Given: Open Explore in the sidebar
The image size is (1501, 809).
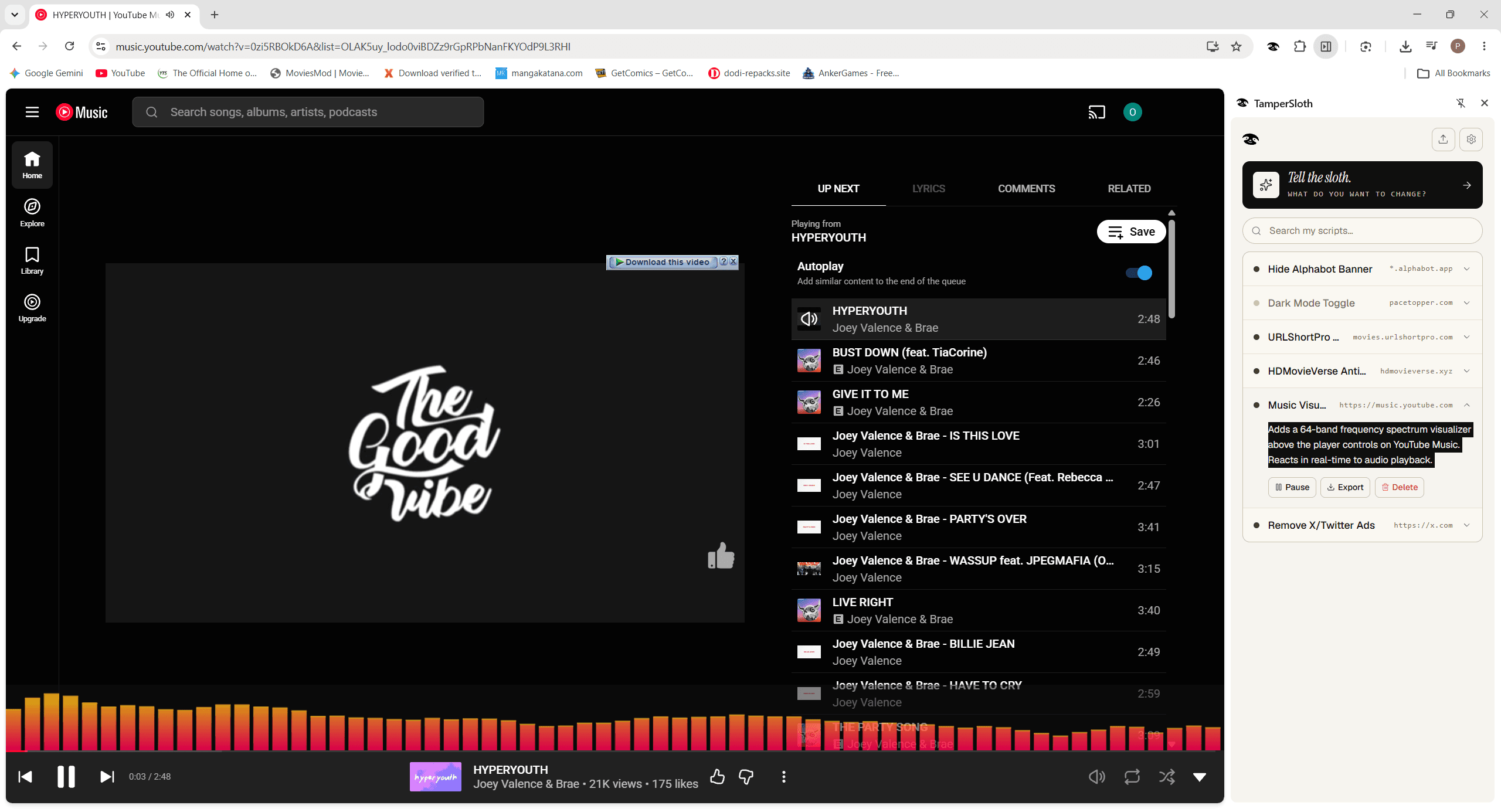Looking at the screenshot, I should pos(32,212).
